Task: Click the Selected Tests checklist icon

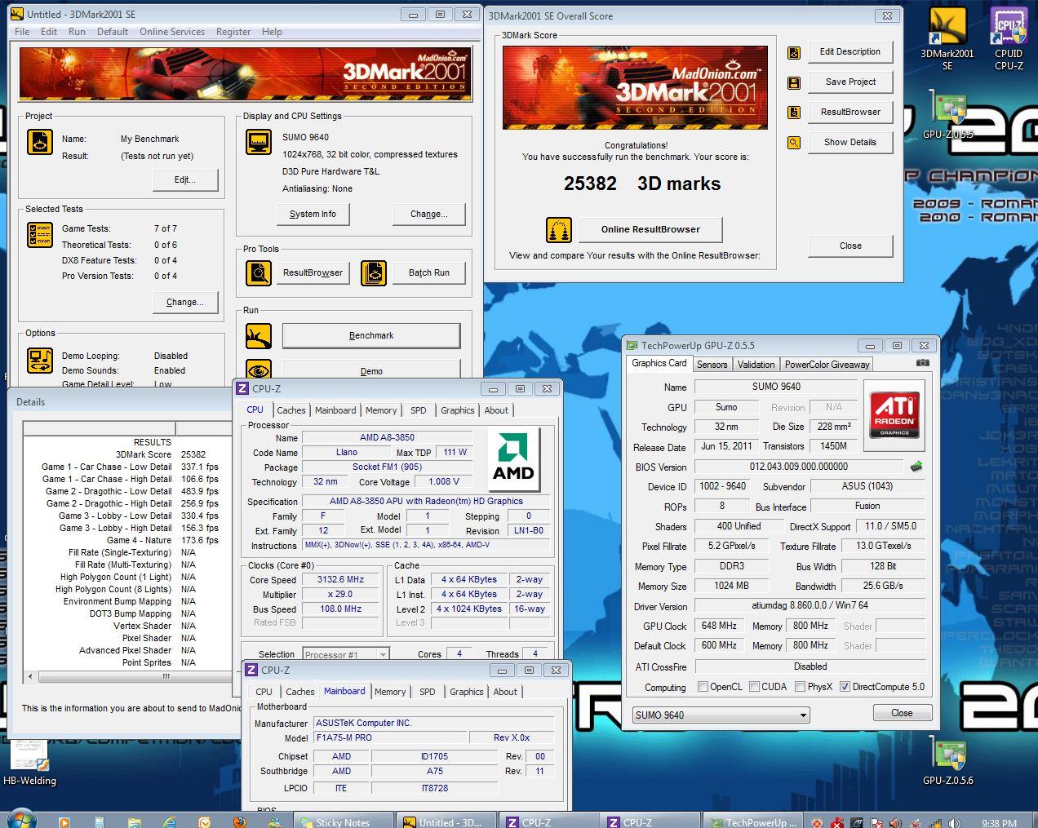Action: 40,236
